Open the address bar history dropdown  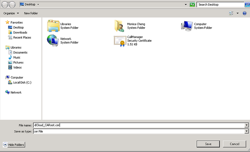pos(186,5)
